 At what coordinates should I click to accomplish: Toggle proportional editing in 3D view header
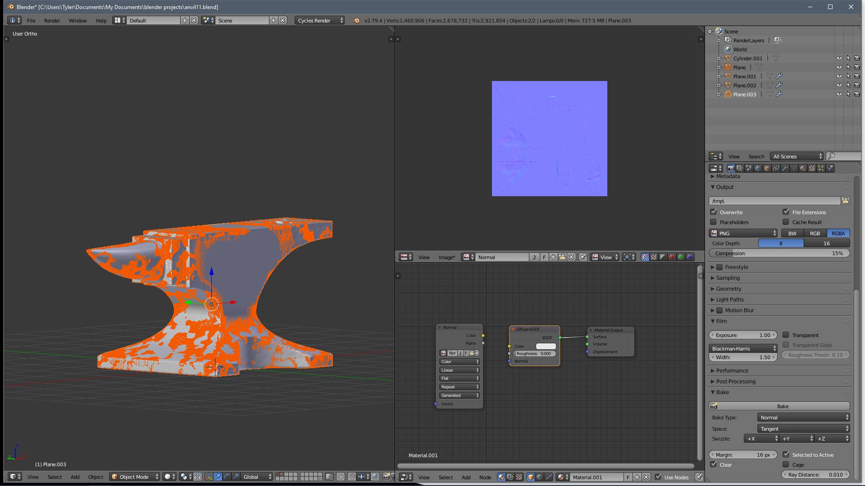coord(341,477)
